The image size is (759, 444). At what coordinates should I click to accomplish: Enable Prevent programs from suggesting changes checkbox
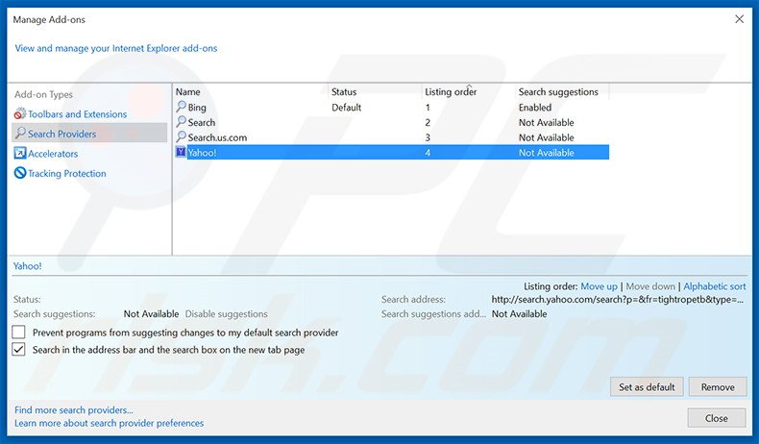18,333
